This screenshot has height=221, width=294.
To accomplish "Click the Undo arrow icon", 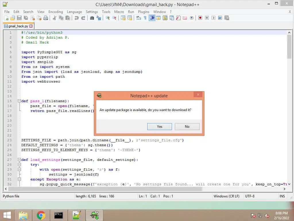I will (76, 18).
